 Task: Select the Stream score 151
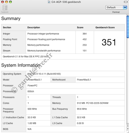(85, 51)
